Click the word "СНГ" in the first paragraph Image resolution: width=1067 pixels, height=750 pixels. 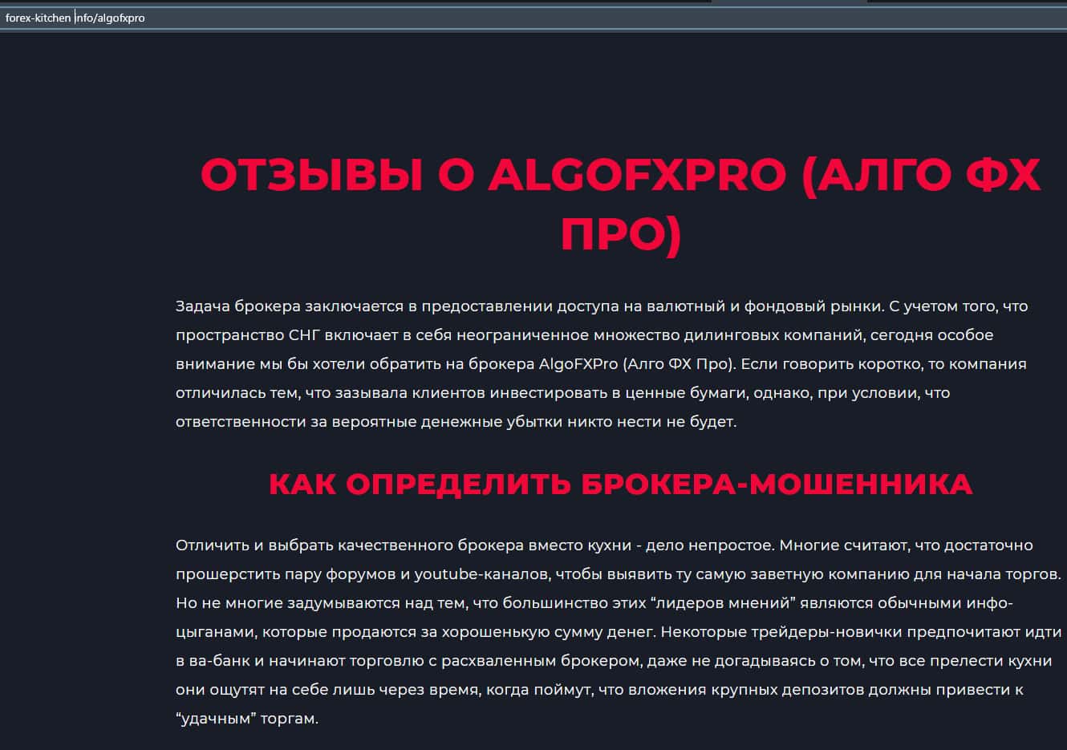pos(305,335)
